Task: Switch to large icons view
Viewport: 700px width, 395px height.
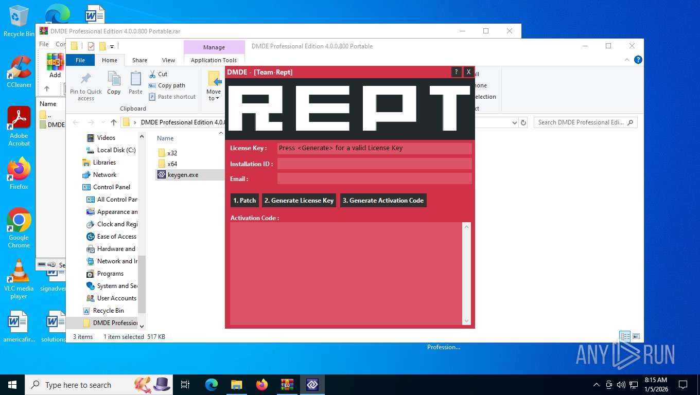Action: pyautogui.click(x=636, y=336)
